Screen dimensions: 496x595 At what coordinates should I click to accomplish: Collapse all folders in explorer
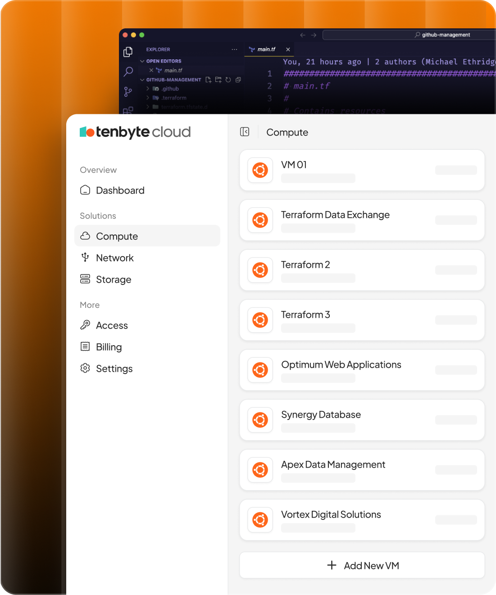pos(238,80)
